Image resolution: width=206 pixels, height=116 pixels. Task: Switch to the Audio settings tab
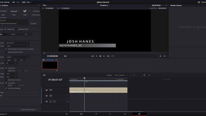[13, 34]
